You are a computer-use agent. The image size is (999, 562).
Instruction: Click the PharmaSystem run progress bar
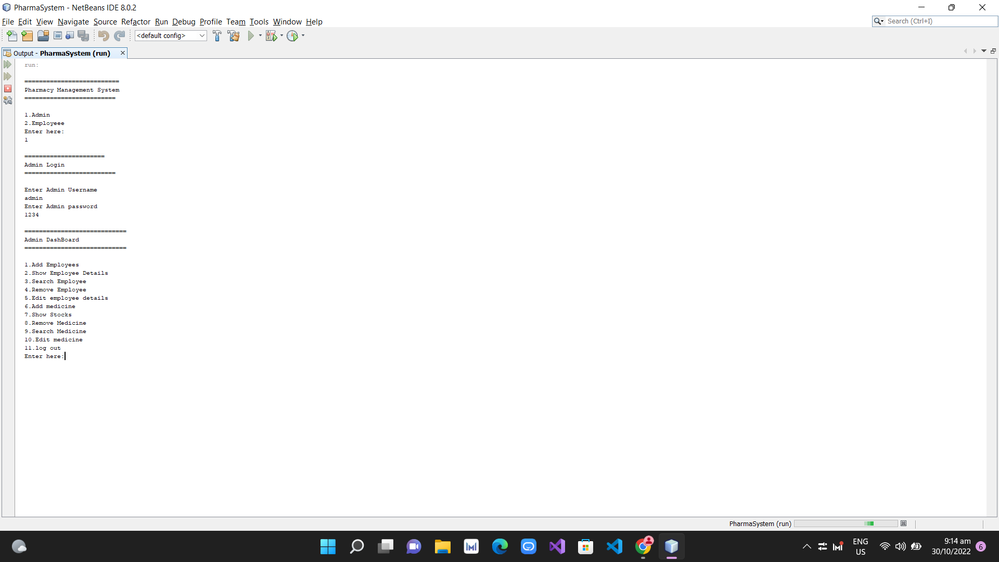846,523
